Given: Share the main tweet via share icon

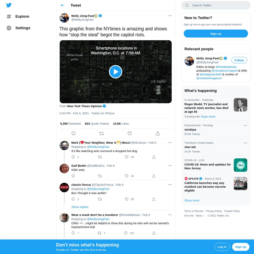Looking at the screenshot, I should [x=158, y=134].
